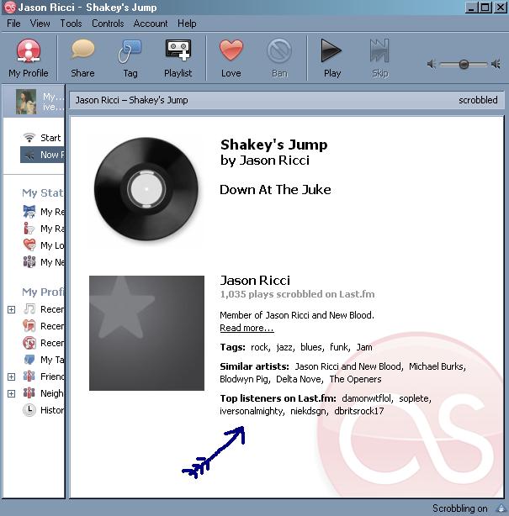Click the low volume speaker icon

[432, 64]
